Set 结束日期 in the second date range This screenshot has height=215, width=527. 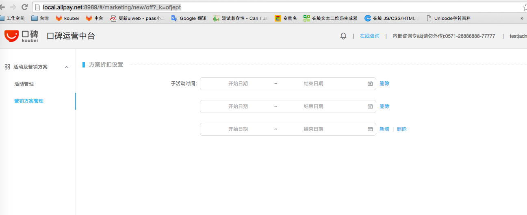tap(314, 106)
